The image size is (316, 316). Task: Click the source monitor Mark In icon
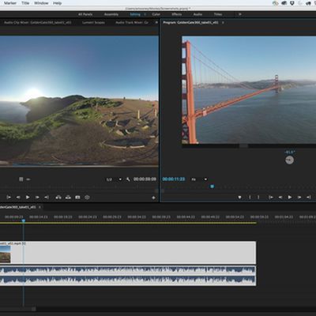[9, 197]
